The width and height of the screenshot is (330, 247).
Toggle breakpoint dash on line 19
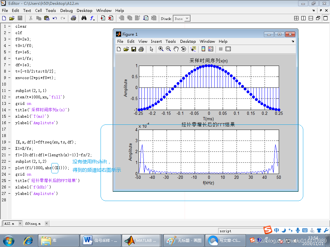click(9, 142)
